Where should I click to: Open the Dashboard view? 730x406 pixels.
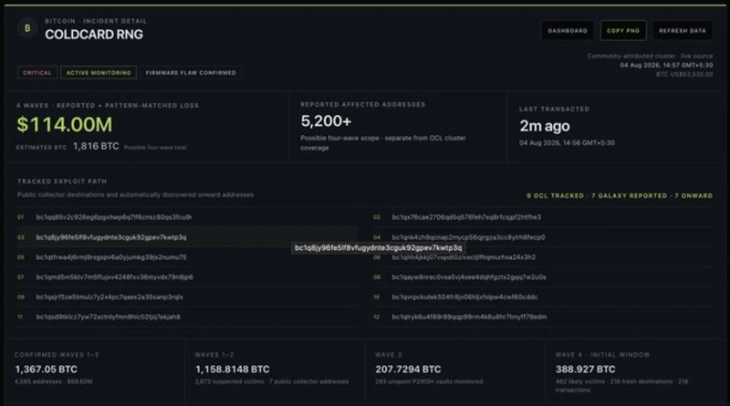[x=568, y=31]
